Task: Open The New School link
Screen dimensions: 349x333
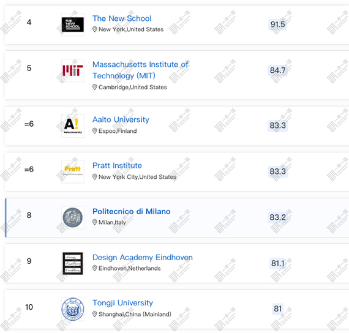Action: (122, 18)
